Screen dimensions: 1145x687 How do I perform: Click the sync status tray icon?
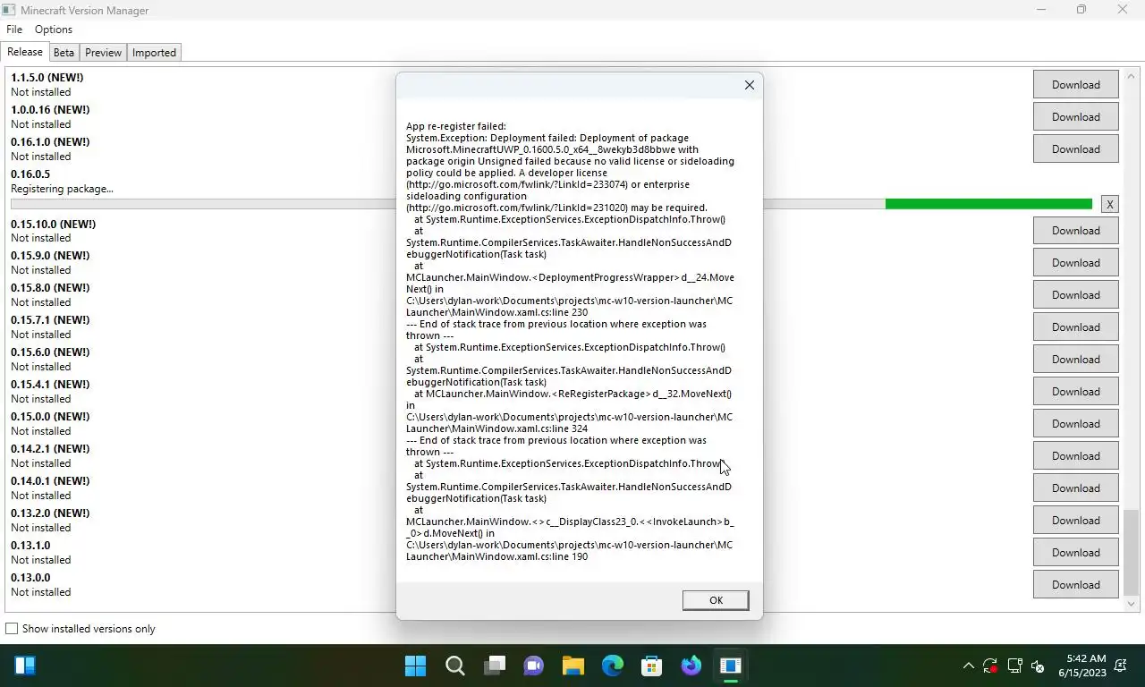point(990,666)
